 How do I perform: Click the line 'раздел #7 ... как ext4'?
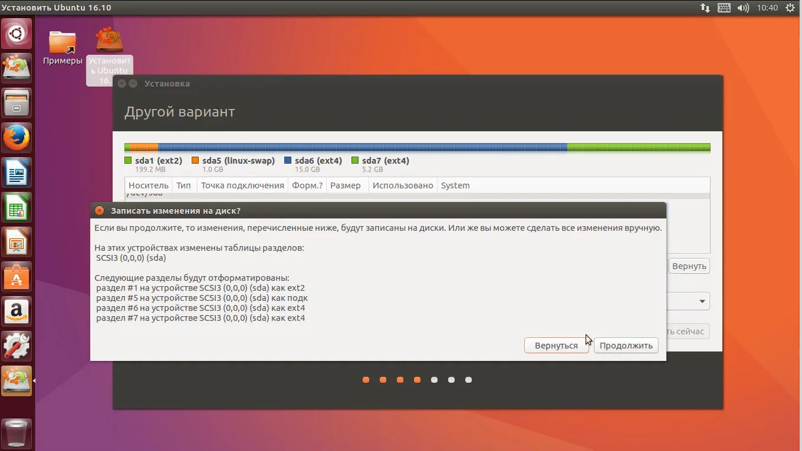(x=200, y=318)
